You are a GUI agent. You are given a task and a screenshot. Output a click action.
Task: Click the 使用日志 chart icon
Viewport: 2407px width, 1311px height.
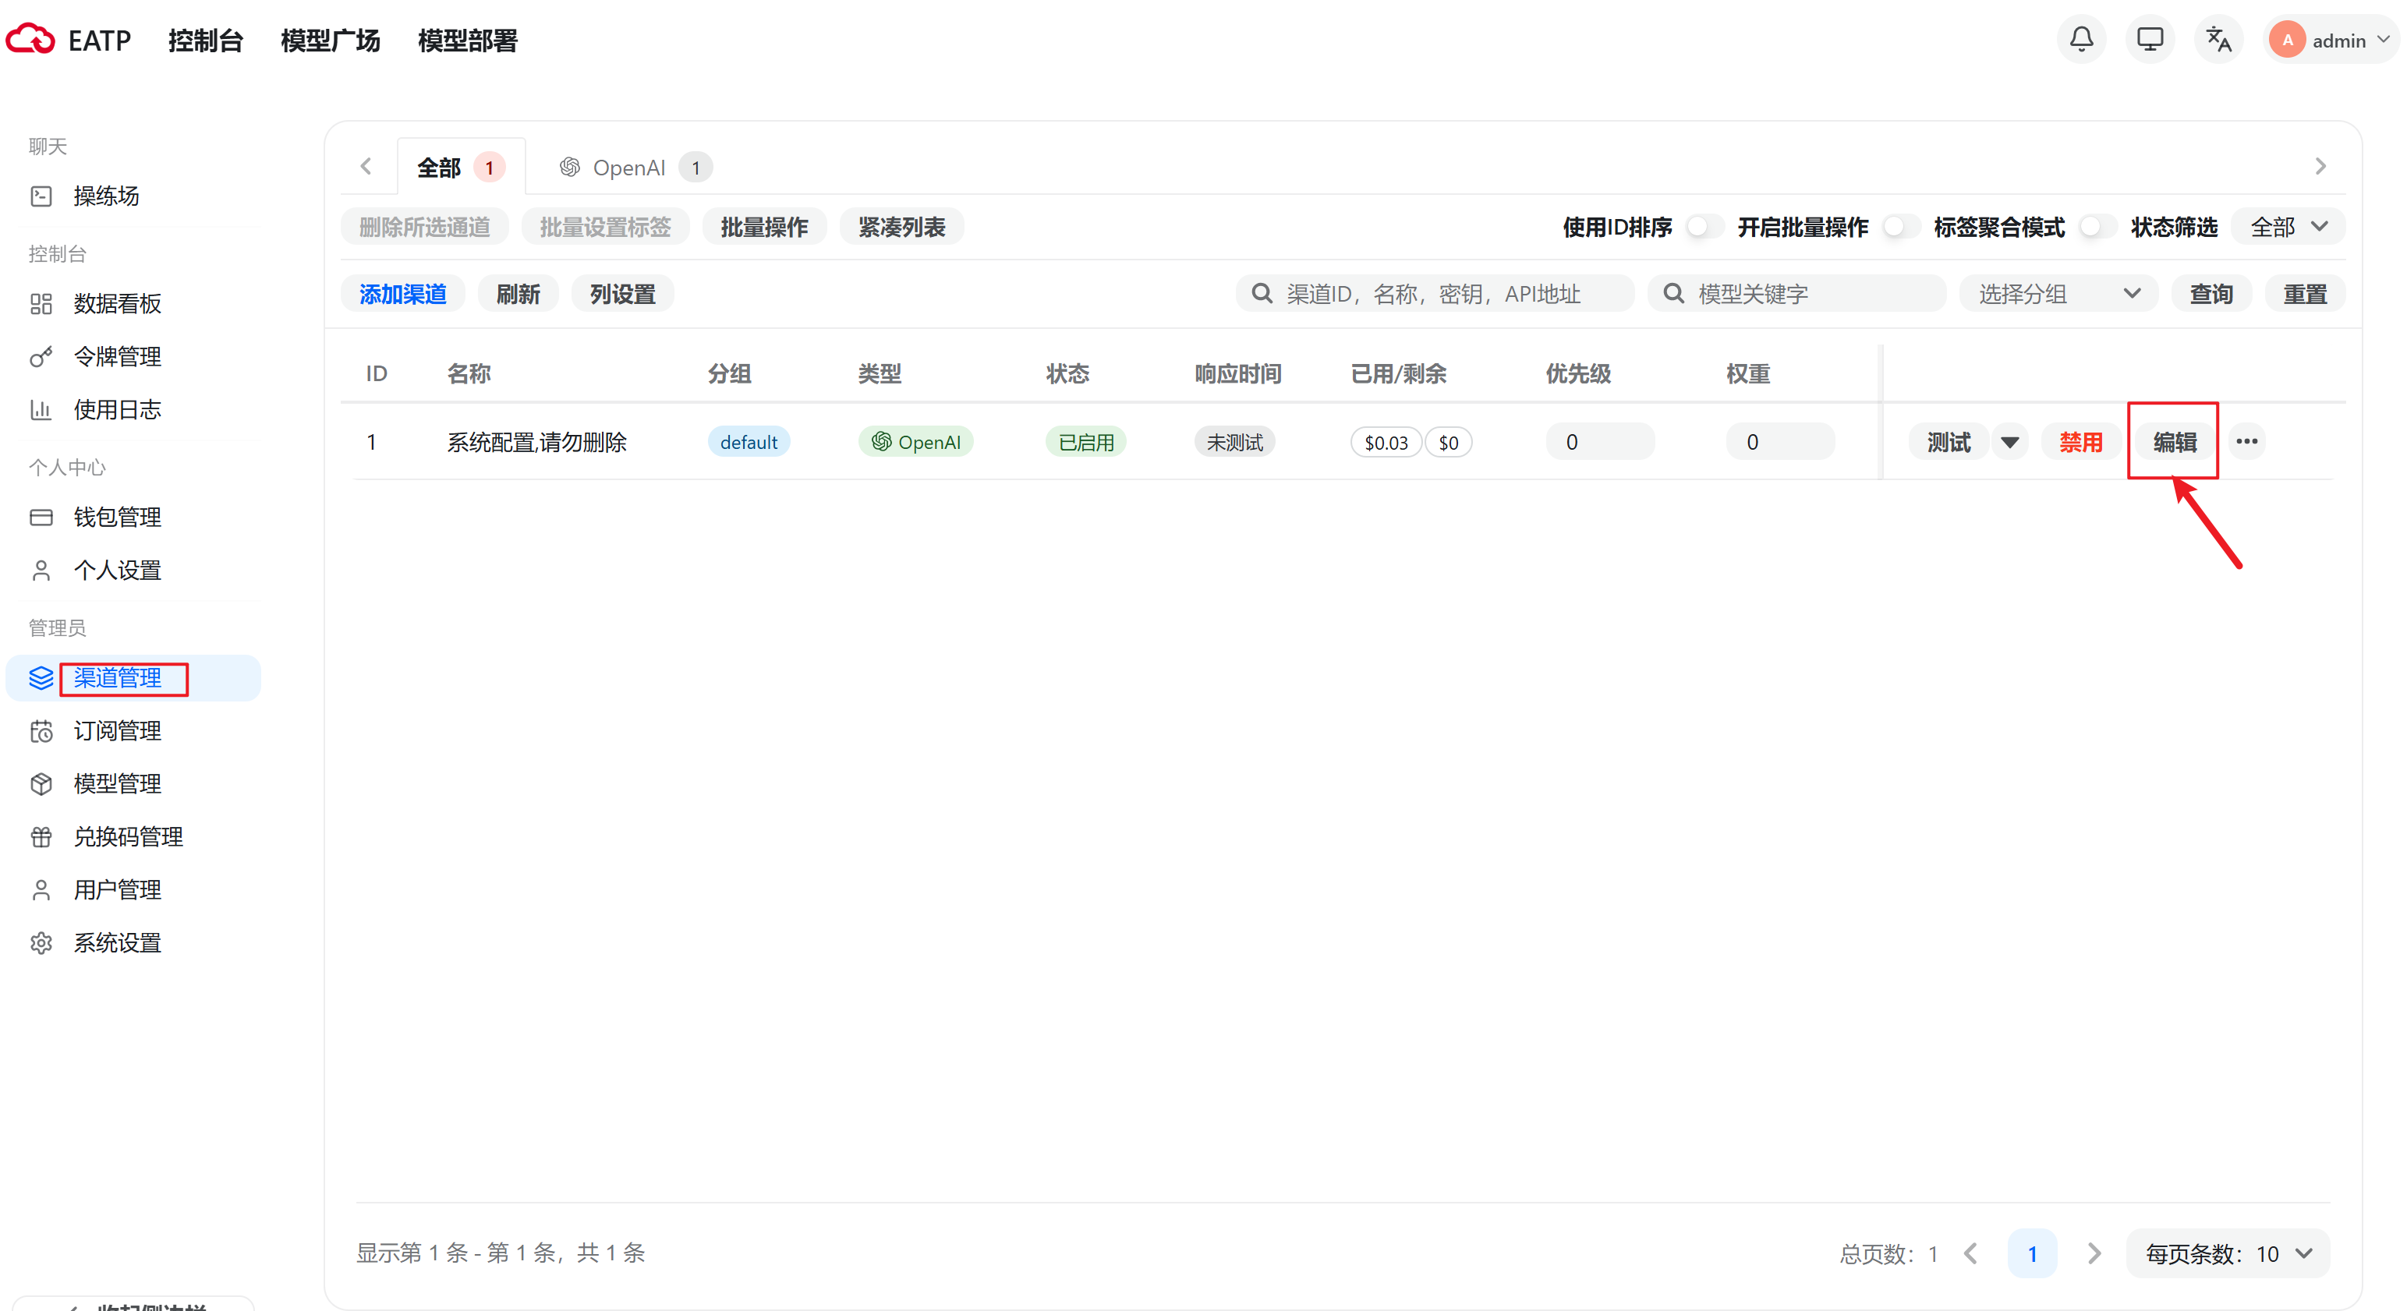[x=41, y=410]
